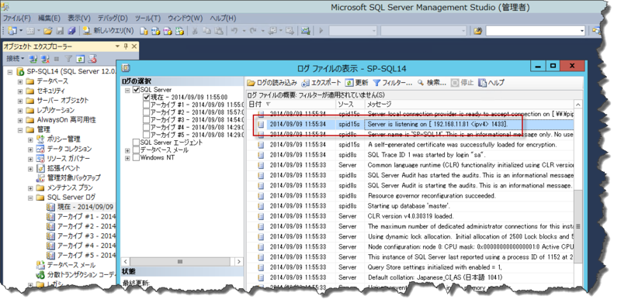
Task: Open the 編集(E) menu
Action: 49,18
